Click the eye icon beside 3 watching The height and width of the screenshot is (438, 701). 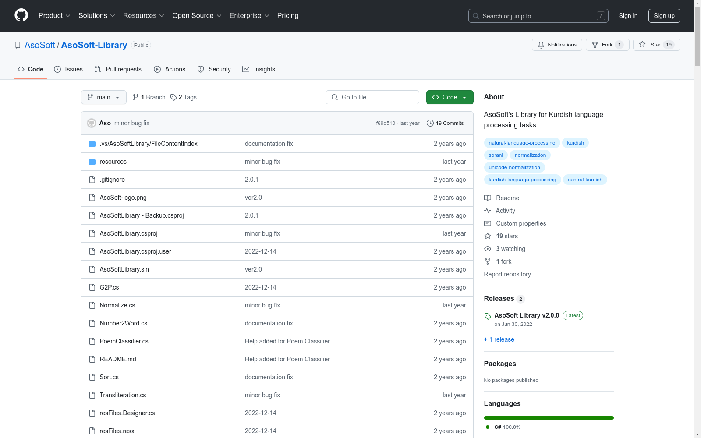488,249
